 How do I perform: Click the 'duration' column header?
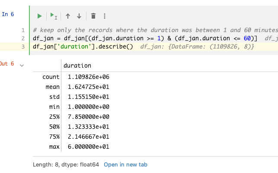click(x=77, y=65)
